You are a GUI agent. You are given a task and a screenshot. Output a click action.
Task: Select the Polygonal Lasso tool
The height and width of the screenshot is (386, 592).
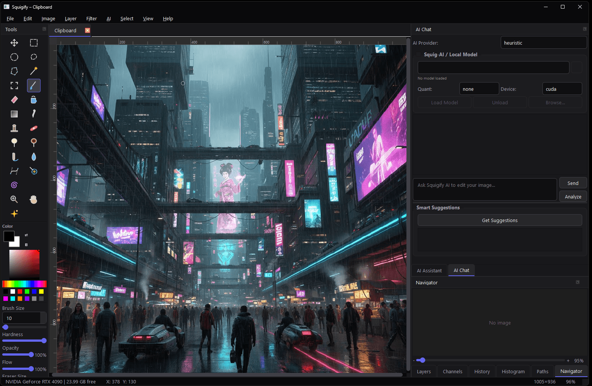14,71
